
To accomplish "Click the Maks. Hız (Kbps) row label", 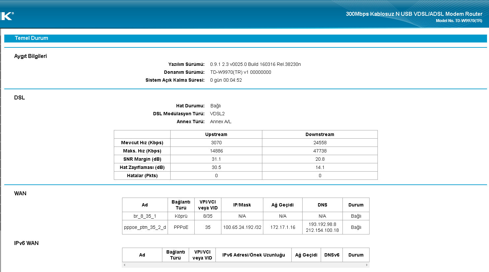I will click(x=142, y=151).
